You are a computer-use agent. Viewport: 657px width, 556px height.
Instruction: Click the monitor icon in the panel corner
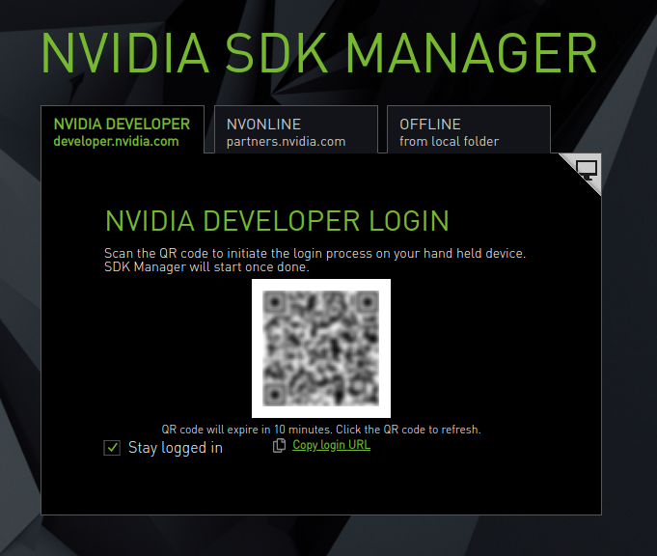586,170
